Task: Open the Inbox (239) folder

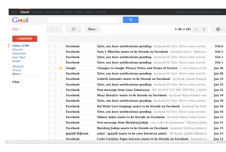Action: (x=21, y=46)
